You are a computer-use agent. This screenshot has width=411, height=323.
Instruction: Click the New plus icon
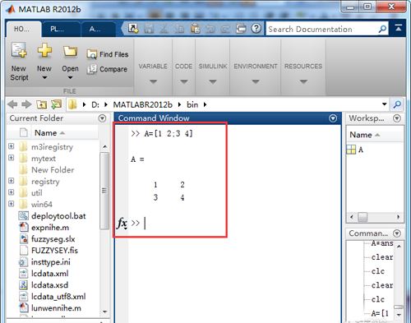44,50
